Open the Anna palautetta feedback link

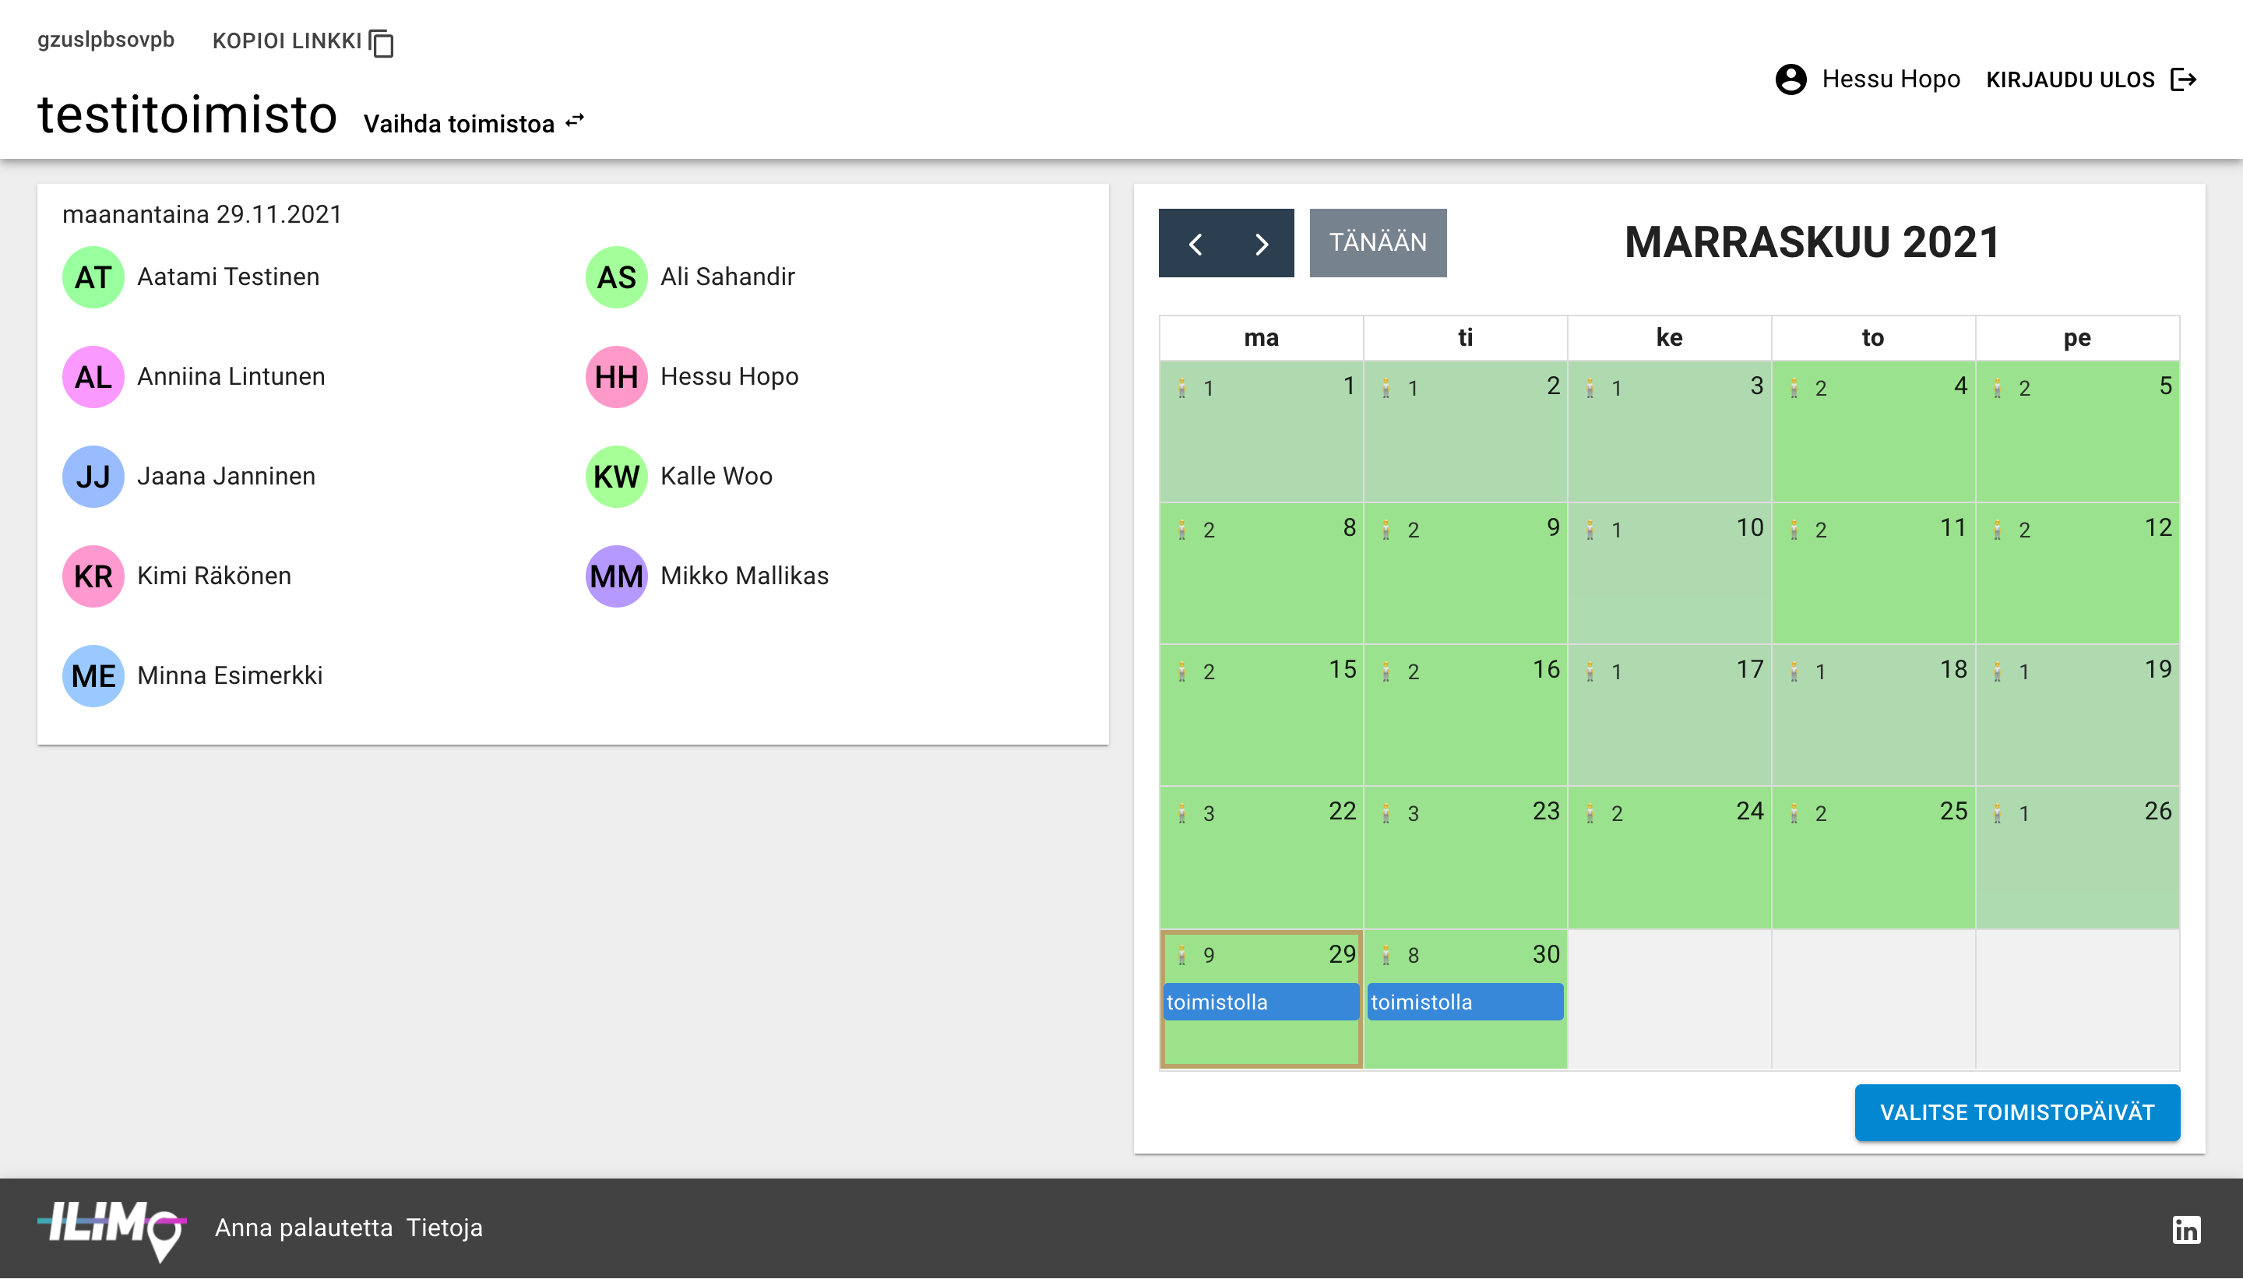tap(304, 1227)
